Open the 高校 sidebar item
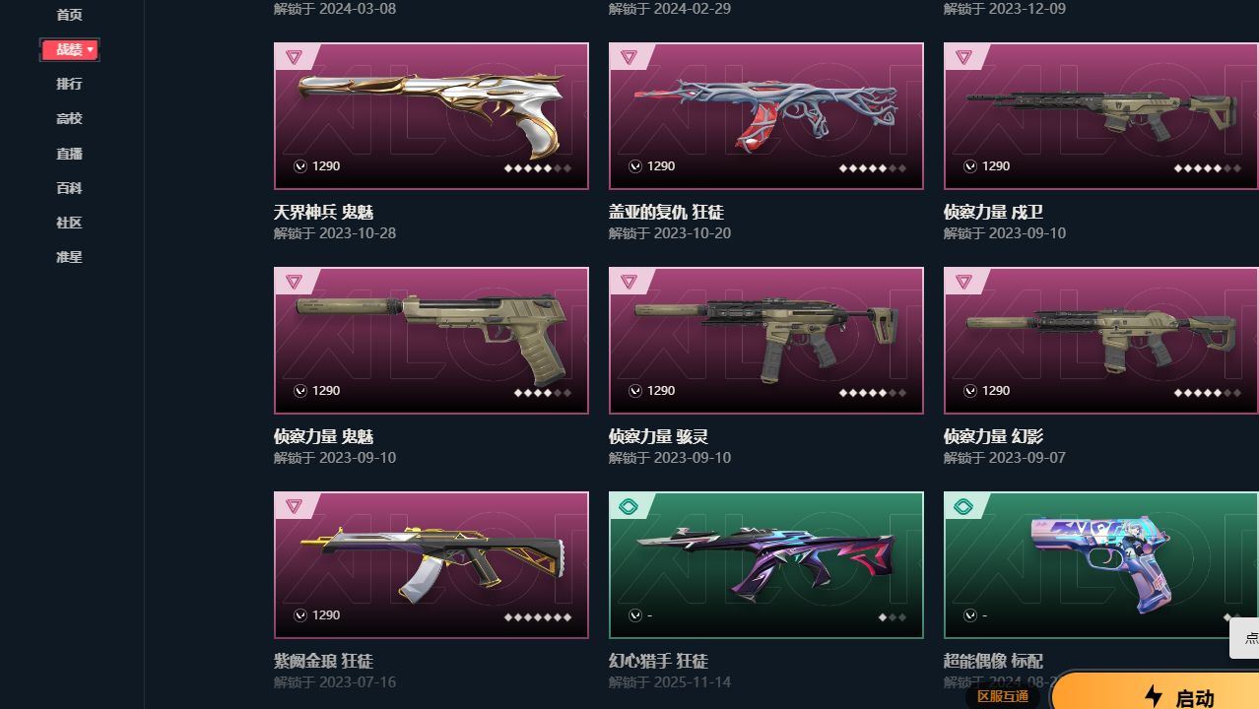1259x709 pixels. click(69, 118)
